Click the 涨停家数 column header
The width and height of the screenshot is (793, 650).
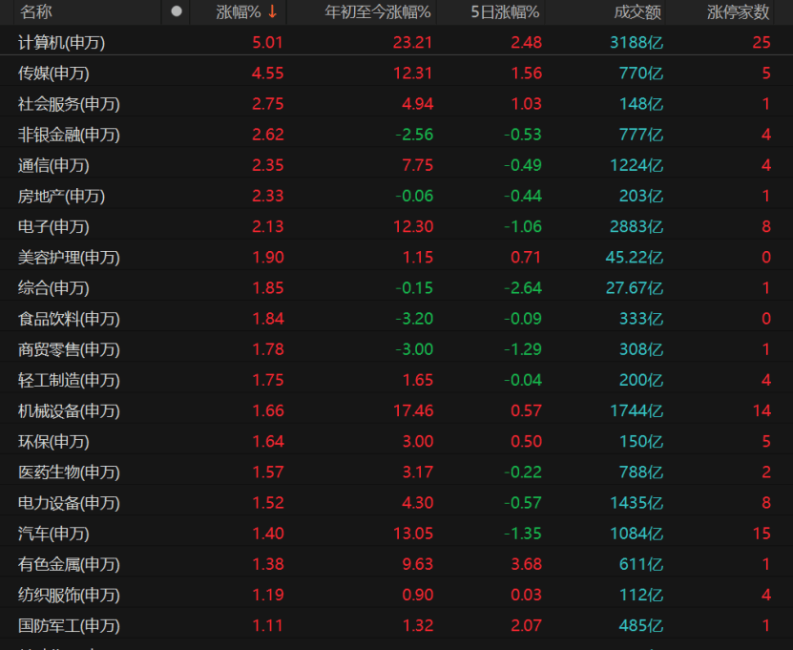pos(738,11)
